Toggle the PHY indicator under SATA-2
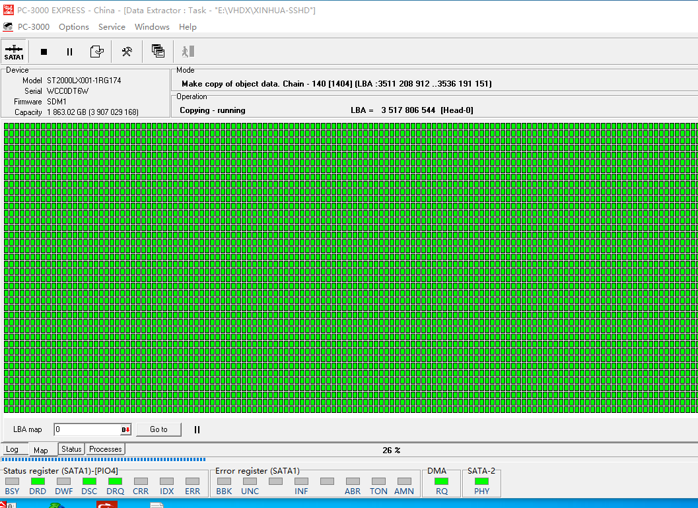 pos(481,482)
